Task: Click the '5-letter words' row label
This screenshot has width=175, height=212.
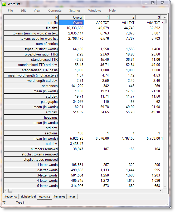Action: pos(31,186)
